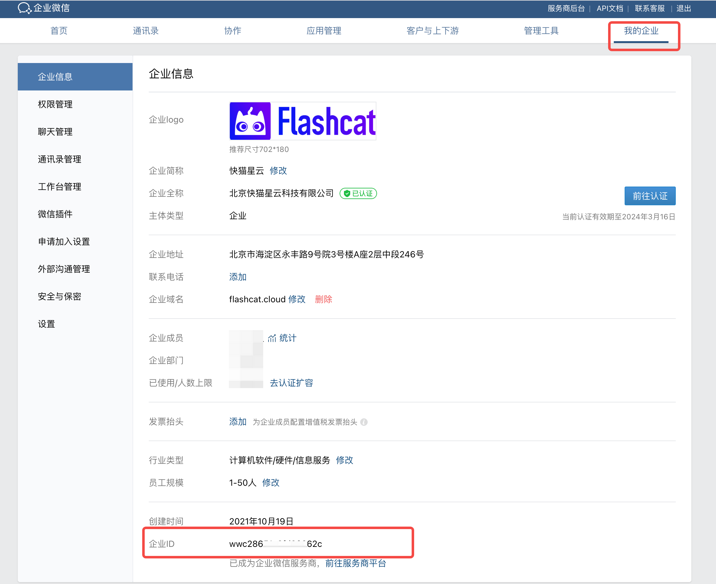Screen dimensions: 716x584
Task: Open 工作台管理 sidebar entry
Action: (60, 187)
